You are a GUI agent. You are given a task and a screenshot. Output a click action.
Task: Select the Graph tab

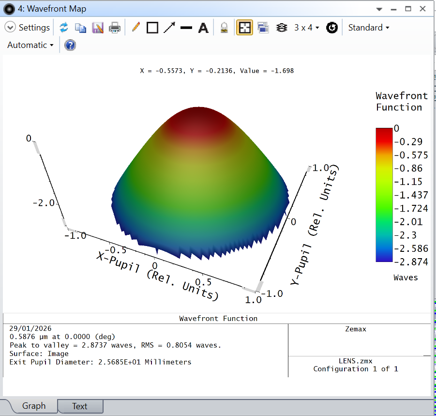click(33, 406)
